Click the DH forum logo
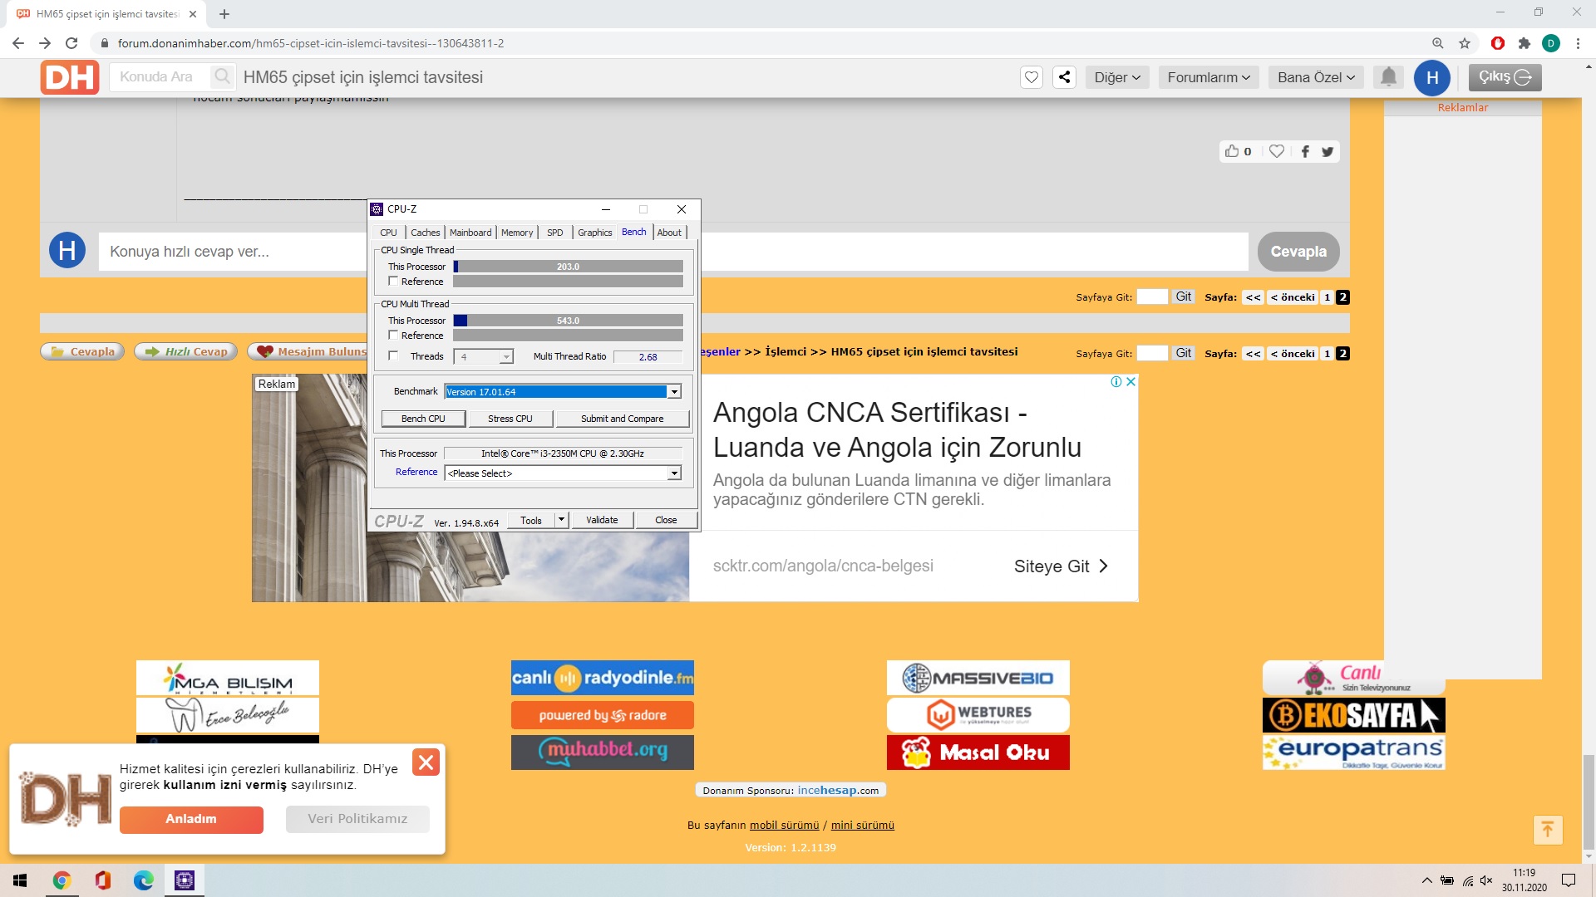The width and height of the screenshot is (1596, 897). 70,77
